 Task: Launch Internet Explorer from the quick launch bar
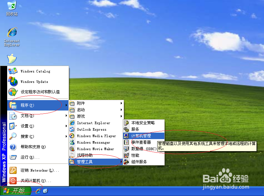tap(38, 191)
